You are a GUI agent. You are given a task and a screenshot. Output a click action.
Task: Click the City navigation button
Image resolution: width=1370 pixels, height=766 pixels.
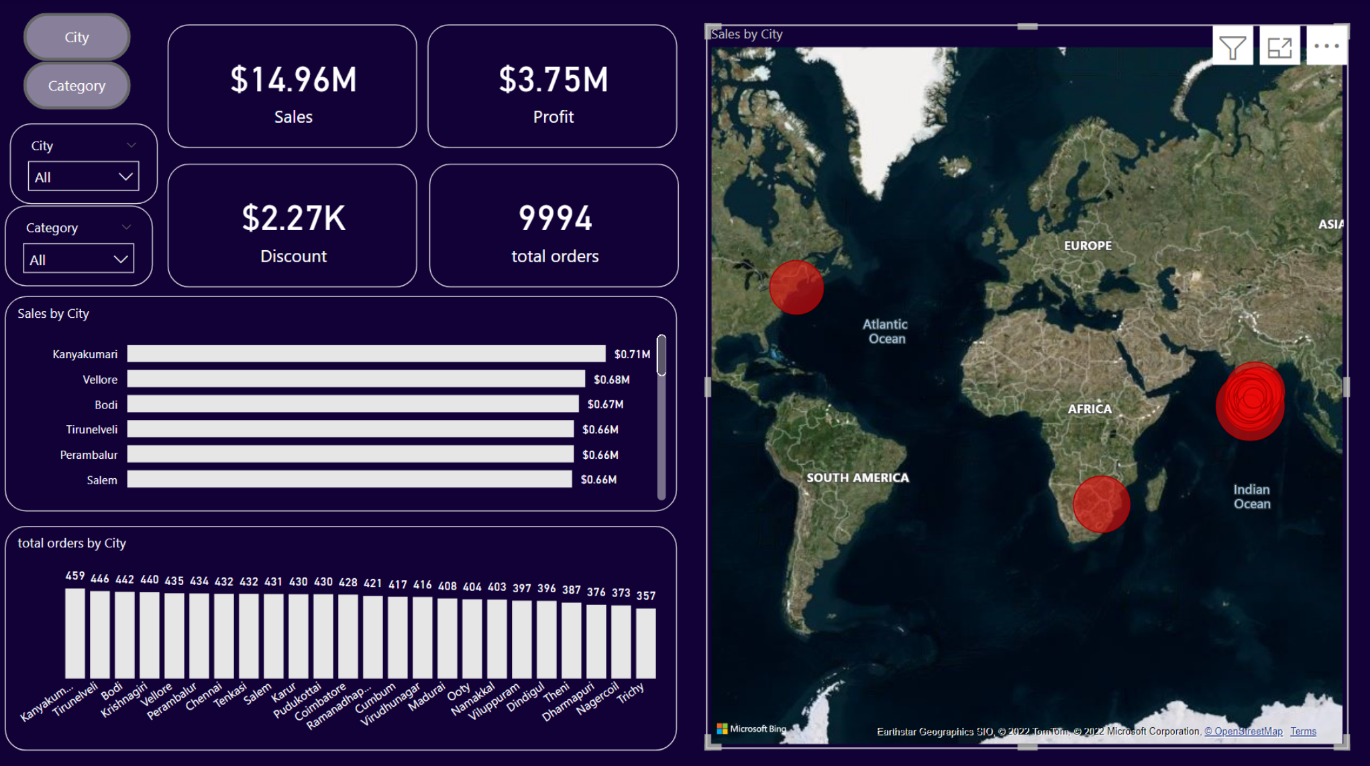pyautogui.click(x=76, y=38)
